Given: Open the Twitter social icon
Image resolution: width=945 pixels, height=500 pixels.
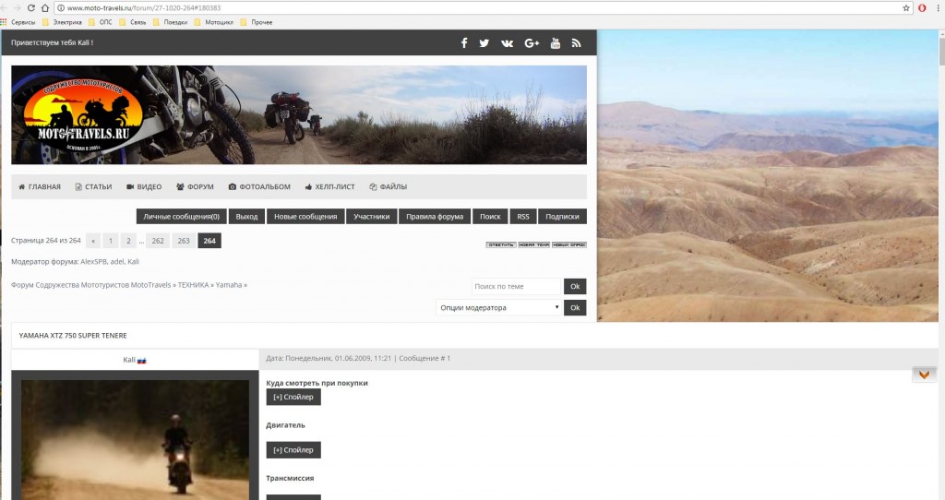Looking at the screenshot, I should pyautogui.click(x=484, y=42).
